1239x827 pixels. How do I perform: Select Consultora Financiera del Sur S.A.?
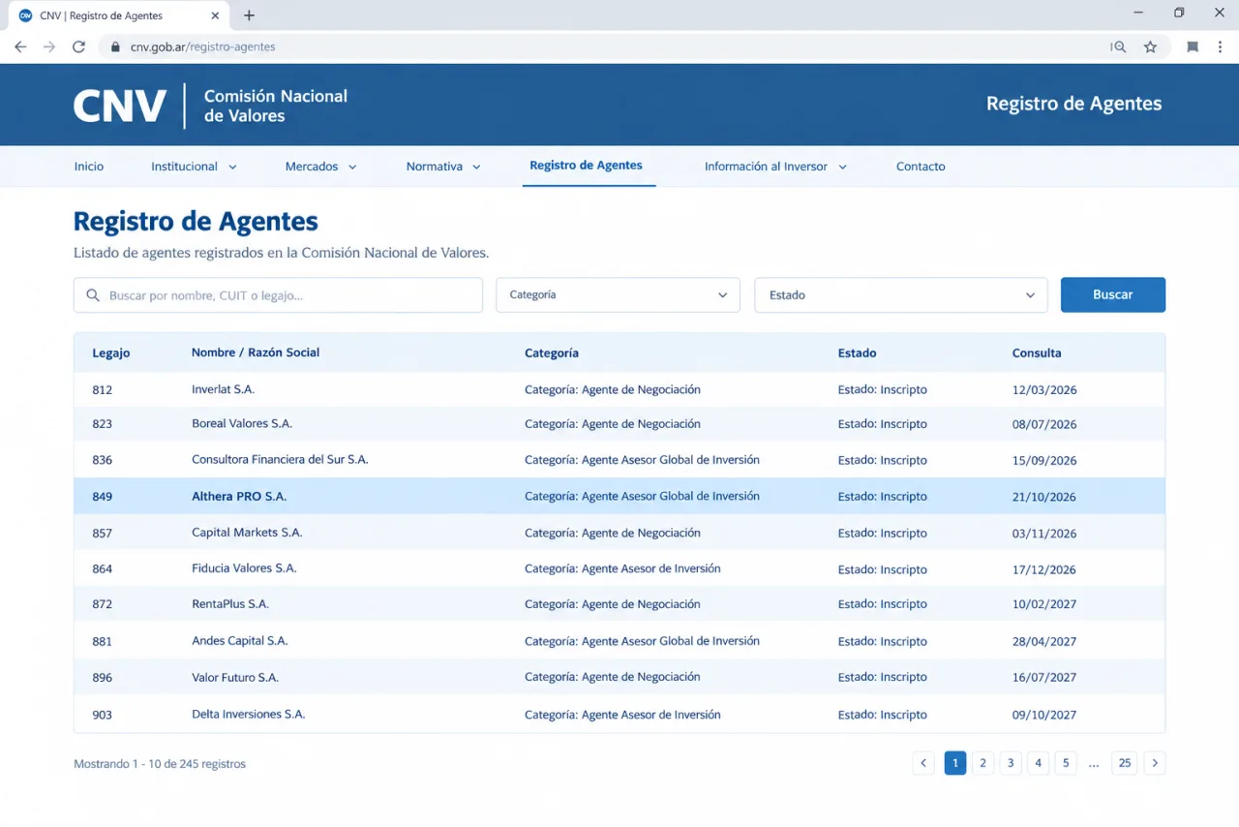[x=280, y=459]
